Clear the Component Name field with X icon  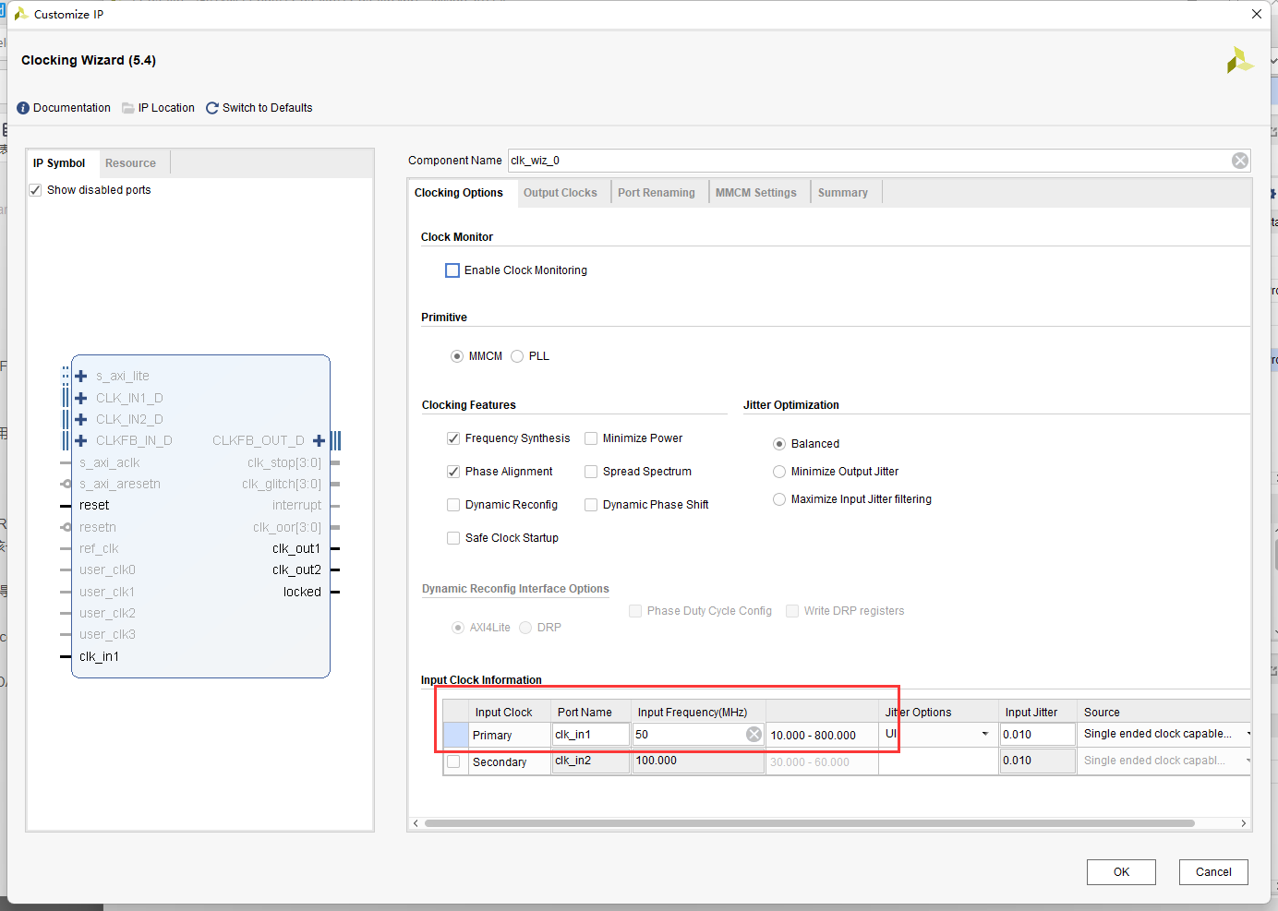[x=1240, y=161]
